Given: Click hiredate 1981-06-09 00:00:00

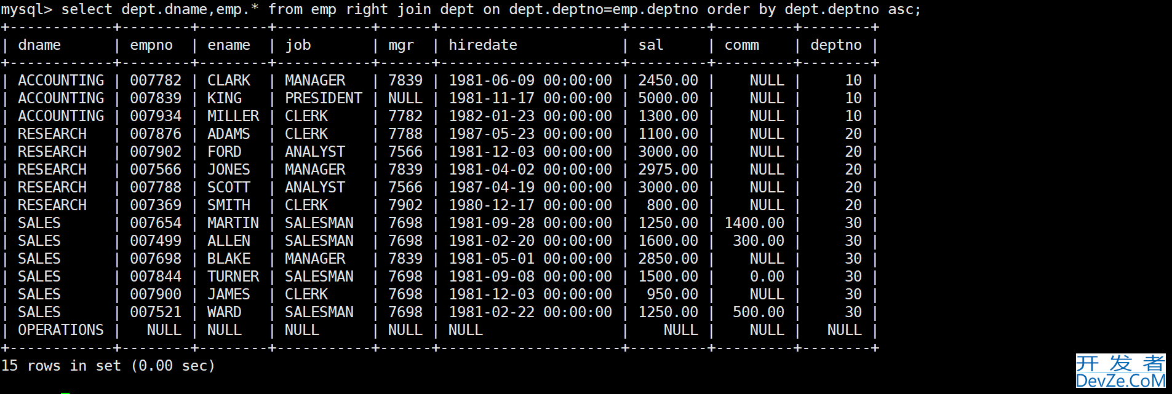Looking at the screenshot, I should (530, 81).
